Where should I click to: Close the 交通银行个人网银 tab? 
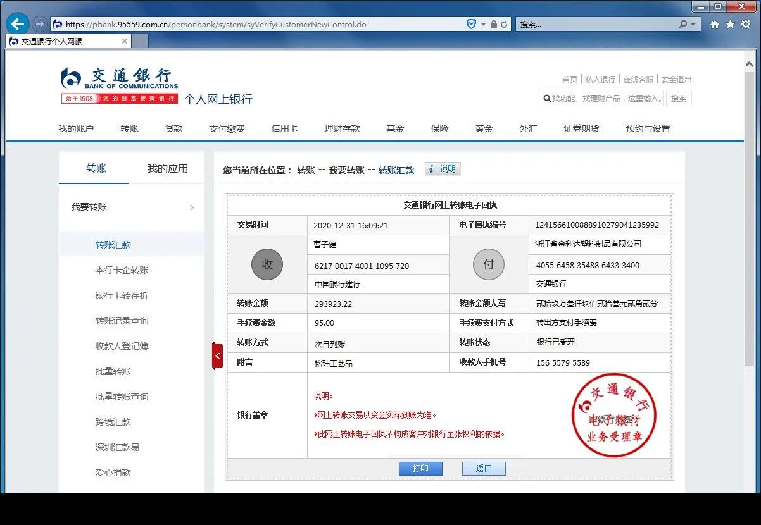[x=125, y=41]
